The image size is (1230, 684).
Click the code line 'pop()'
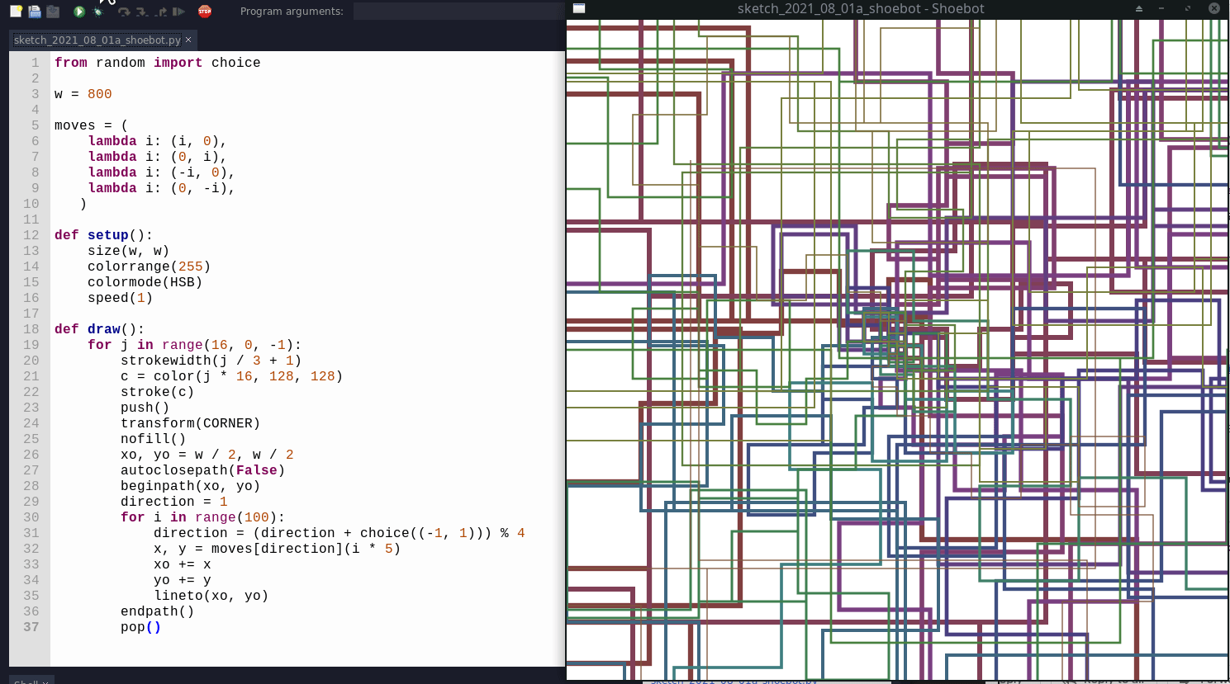pos(140,627)
